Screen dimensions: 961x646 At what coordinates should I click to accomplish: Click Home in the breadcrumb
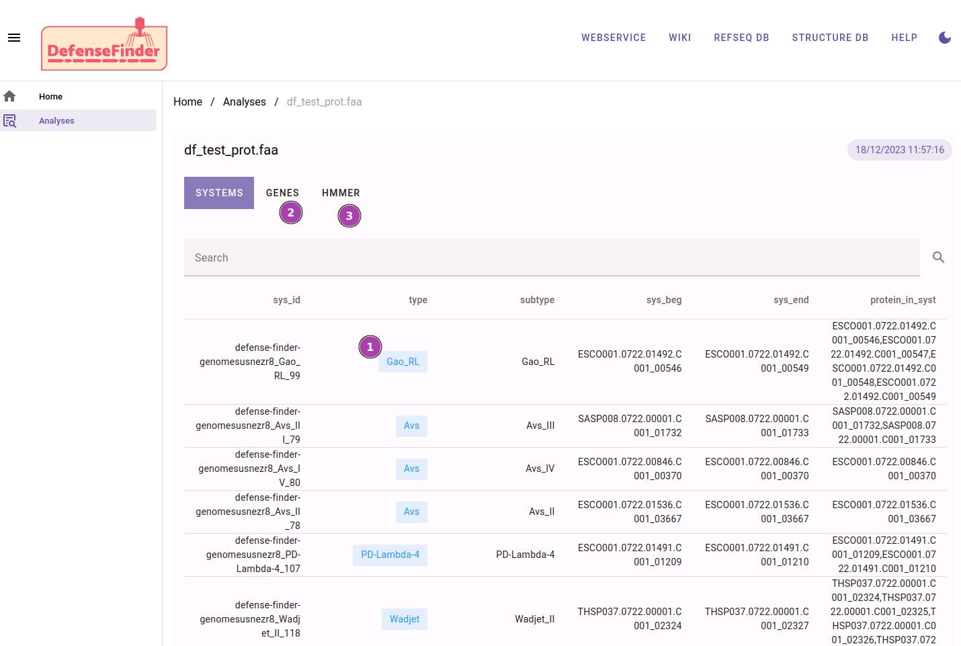click(x=187, y=102)
